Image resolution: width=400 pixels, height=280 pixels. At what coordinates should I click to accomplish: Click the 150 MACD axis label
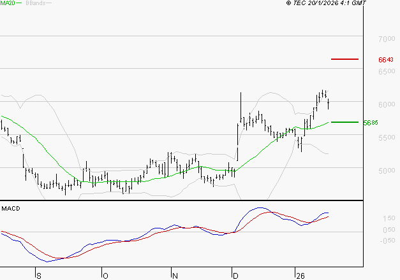[389, 218]
